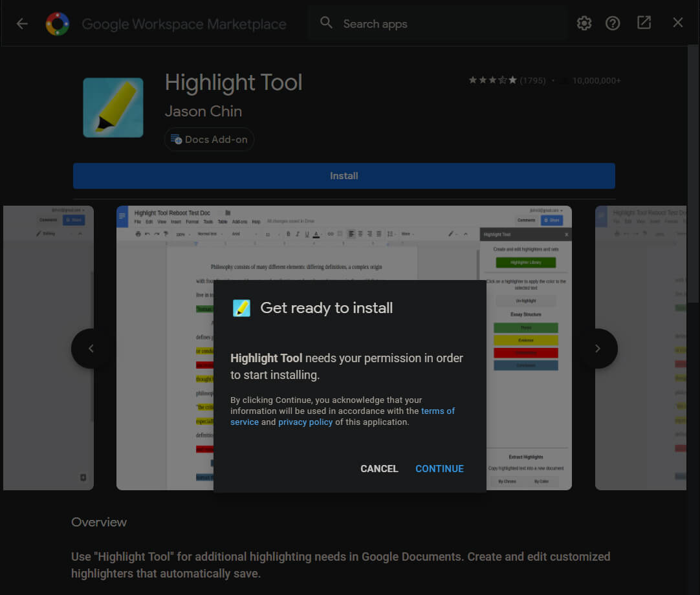Image resolution: width=700 pixels, height=595 pixels.
Task: Click the Google Workspace Marketplace logo
Action: (x=58, y=24)
